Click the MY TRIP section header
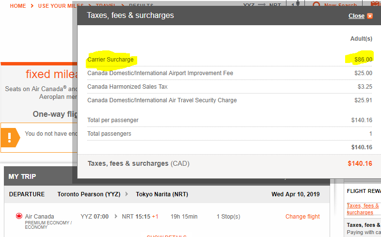Image resolution: width=381 pixels, height=237 pixels. (22, 176)
